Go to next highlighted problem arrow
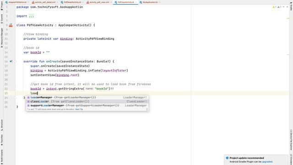Viewport: 293px width, 165px height. coord(287,7)
